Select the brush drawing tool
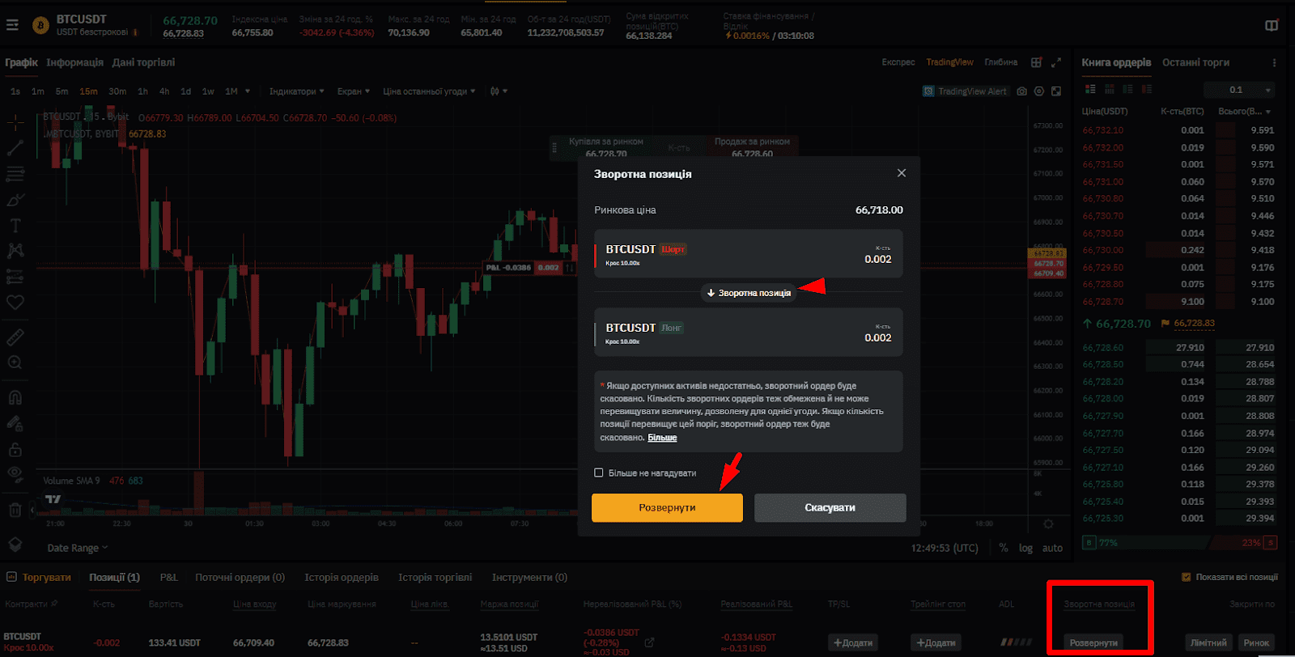The image size is (1295, 657). pyautogui.click(x=15, y=200)
